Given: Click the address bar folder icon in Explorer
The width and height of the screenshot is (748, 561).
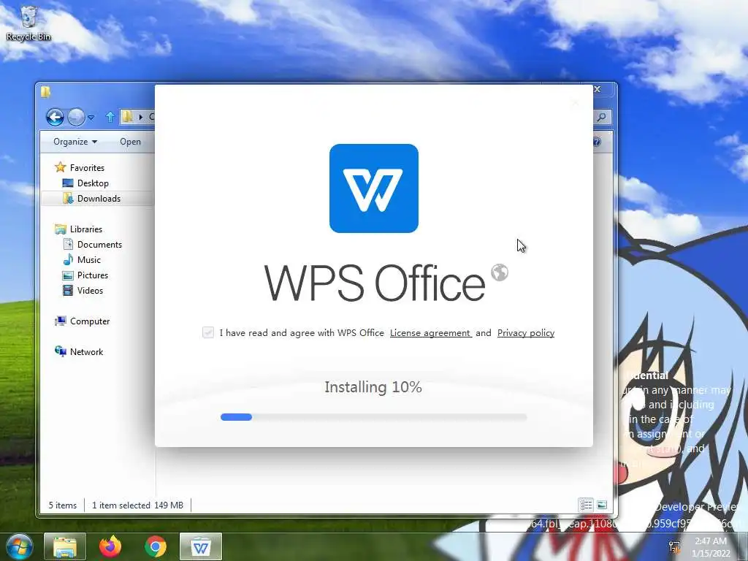Looking at the screenshot, I should click(127, 117).
